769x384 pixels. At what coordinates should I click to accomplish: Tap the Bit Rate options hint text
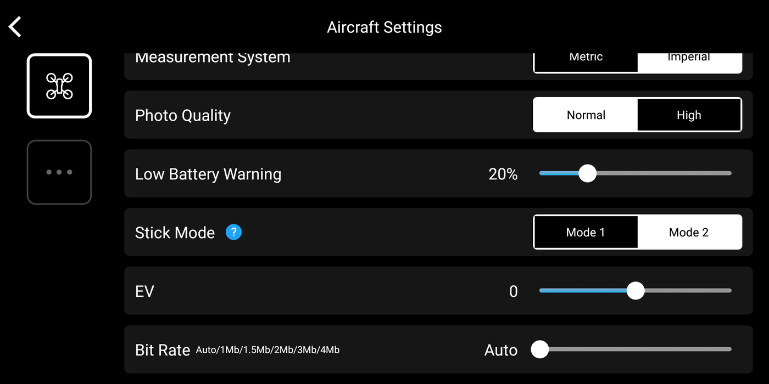(268, 349)
